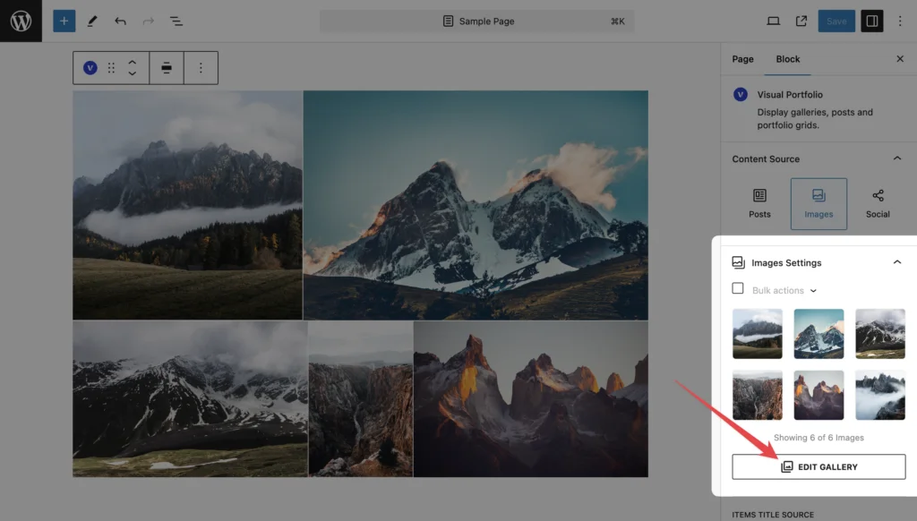Screen dimensions: 917x521
Task: Open the three-dot Options menu in top bar
Action: tap(900, 21)
